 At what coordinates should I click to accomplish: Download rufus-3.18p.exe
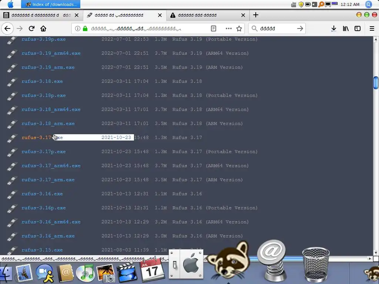(x=44, y=95)
